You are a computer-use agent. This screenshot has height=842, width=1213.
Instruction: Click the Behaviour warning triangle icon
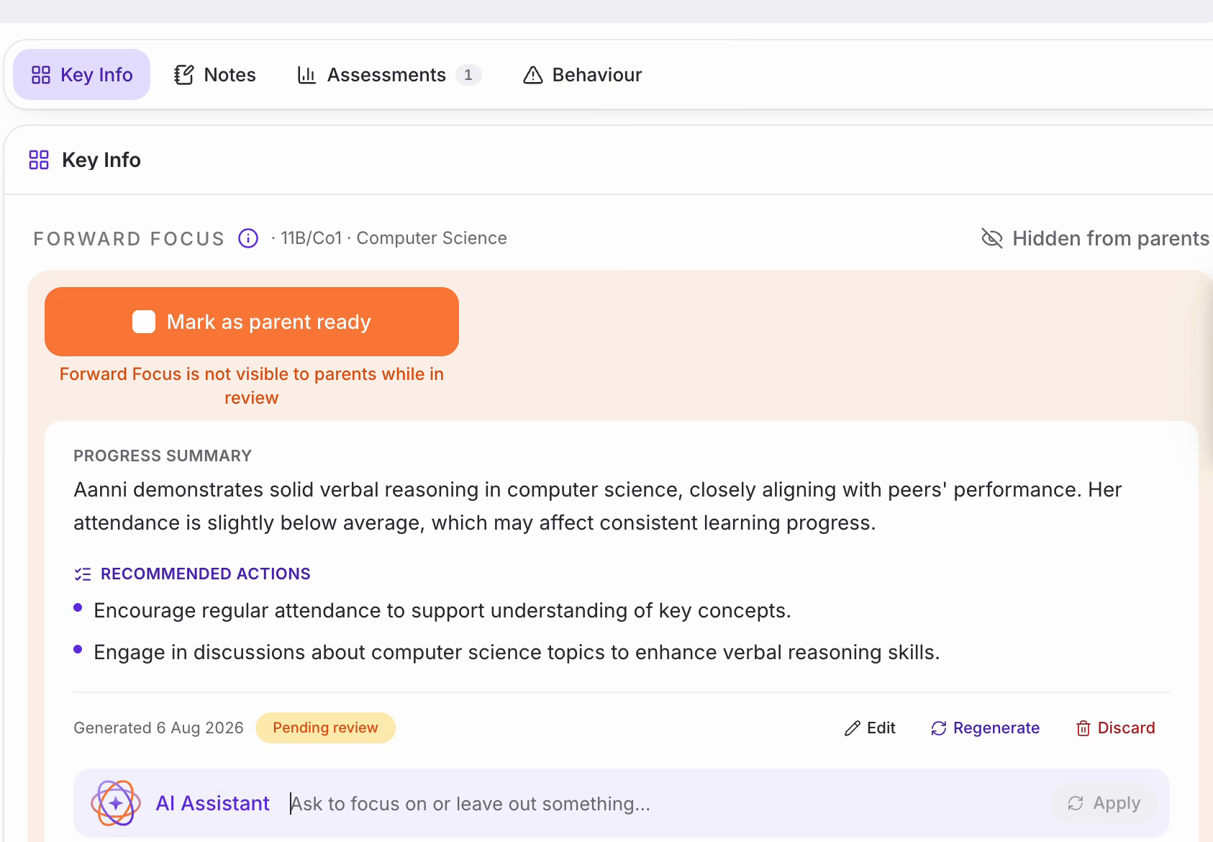pos(533,75)
